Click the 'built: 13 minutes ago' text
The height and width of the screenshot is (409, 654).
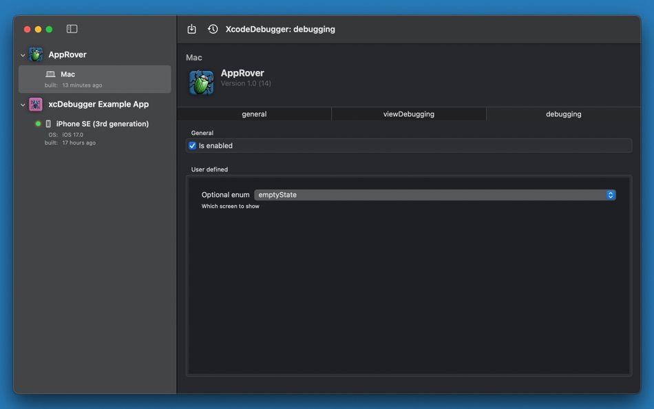(74, 85)
